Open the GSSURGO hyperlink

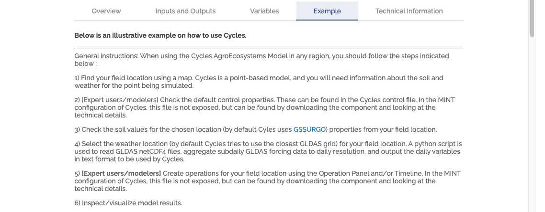[309, 129]
